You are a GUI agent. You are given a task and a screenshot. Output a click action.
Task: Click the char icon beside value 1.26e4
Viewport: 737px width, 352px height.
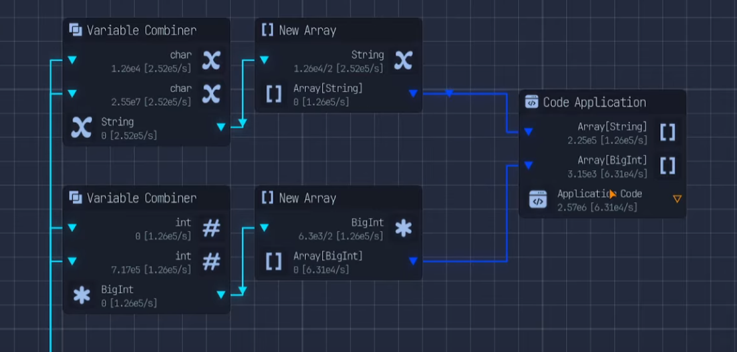pyautogui.click(x=211, y=60)
